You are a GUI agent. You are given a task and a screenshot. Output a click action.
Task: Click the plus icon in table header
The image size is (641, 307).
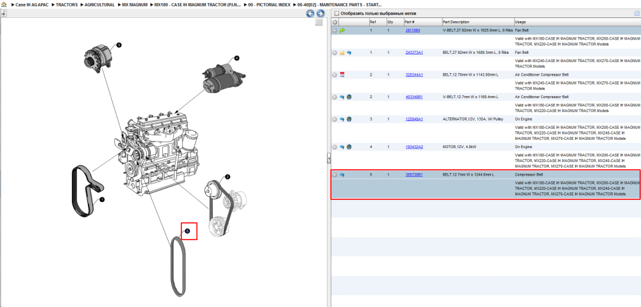335,22
